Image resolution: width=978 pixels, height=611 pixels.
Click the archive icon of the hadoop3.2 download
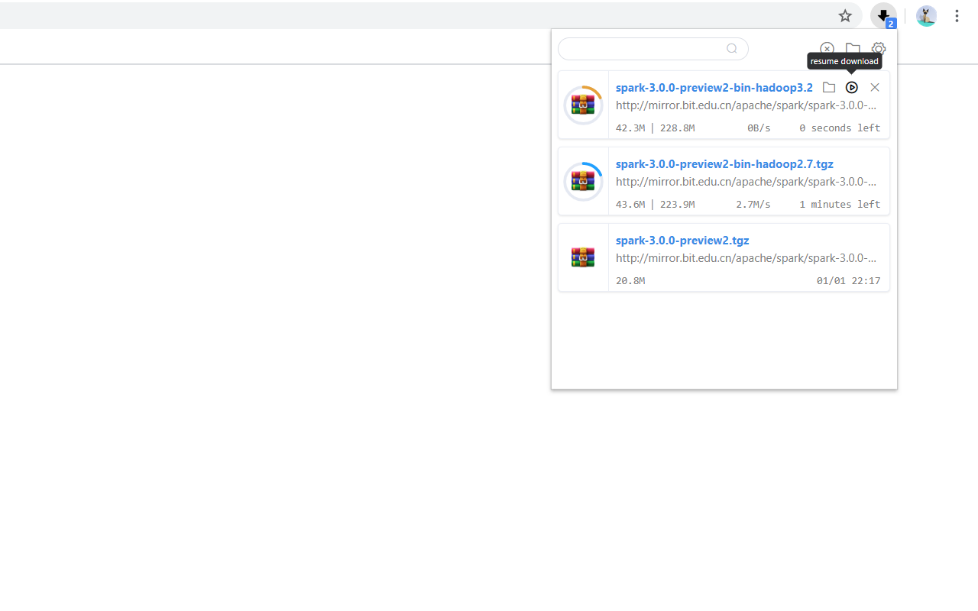pyautogui.click(x=583, y=105)
